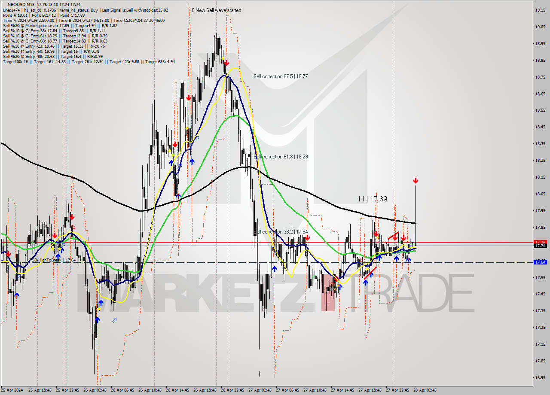Select the 'Sell correction 38.2 | 17.84' label
This screenshot has height=395, width=550.
coord(280,232)
